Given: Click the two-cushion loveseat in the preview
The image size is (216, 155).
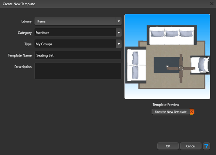Looking at the screenshot, I should click(x=136, y=65).
